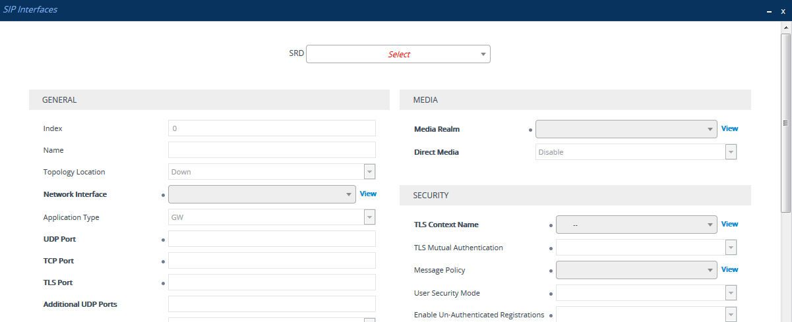Open the Network Interface dropdown
Image resolution: width=792 pixels, height=322 pixels.
click(x=262, y=194)
